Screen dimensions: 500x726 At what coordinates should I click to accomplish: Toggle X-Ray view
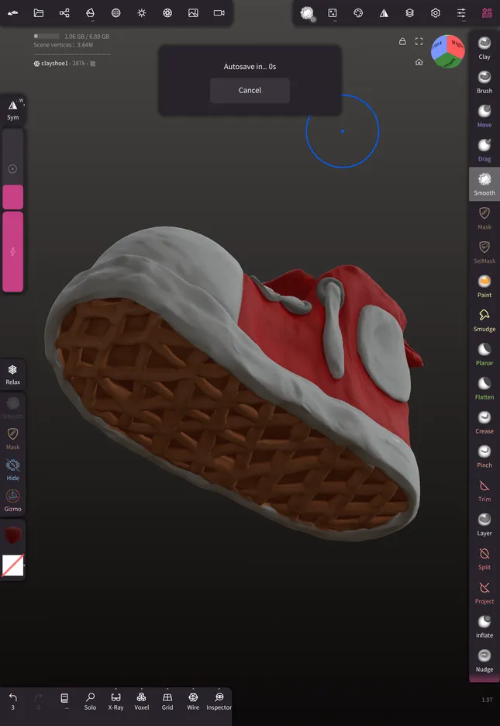pyautogui.click(x=116, y=700)
